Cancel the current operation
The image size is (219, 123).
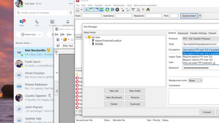click(x=117, y=10)
